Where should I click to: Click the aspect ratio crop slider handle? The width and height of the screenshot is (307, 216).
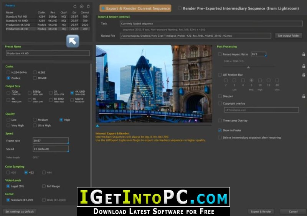click(x=248, y=67)
